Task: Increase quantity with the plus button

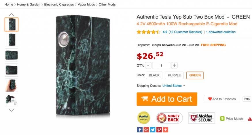Action: coord(174,65)
